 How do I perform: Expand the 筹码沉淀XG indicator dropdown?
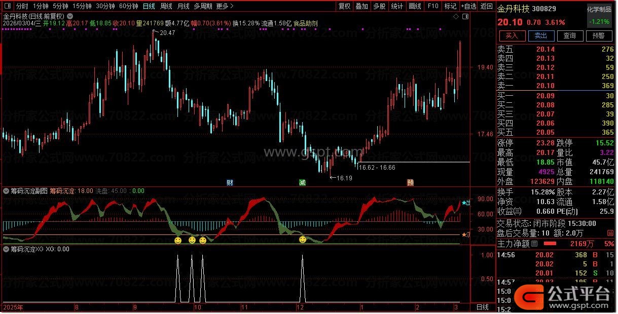[x=6, y=249]
